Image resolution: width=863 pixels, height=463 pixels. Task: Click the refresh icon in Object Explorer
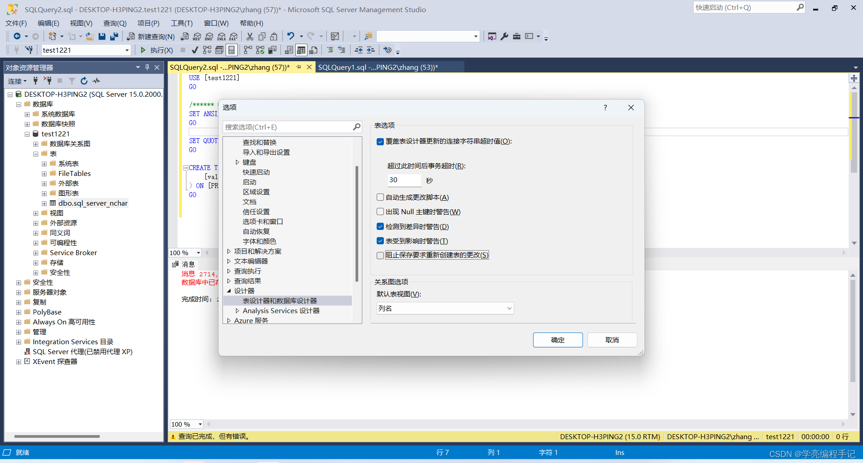[84, 81]
